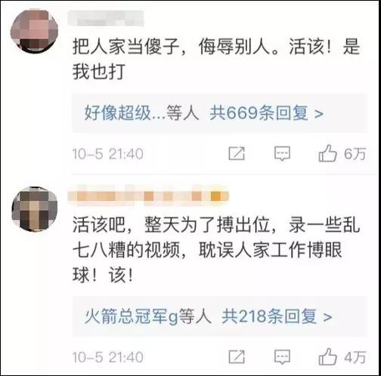381x376 pixels.
Task: Click the first commenter's blurred username
Action: 106,18
